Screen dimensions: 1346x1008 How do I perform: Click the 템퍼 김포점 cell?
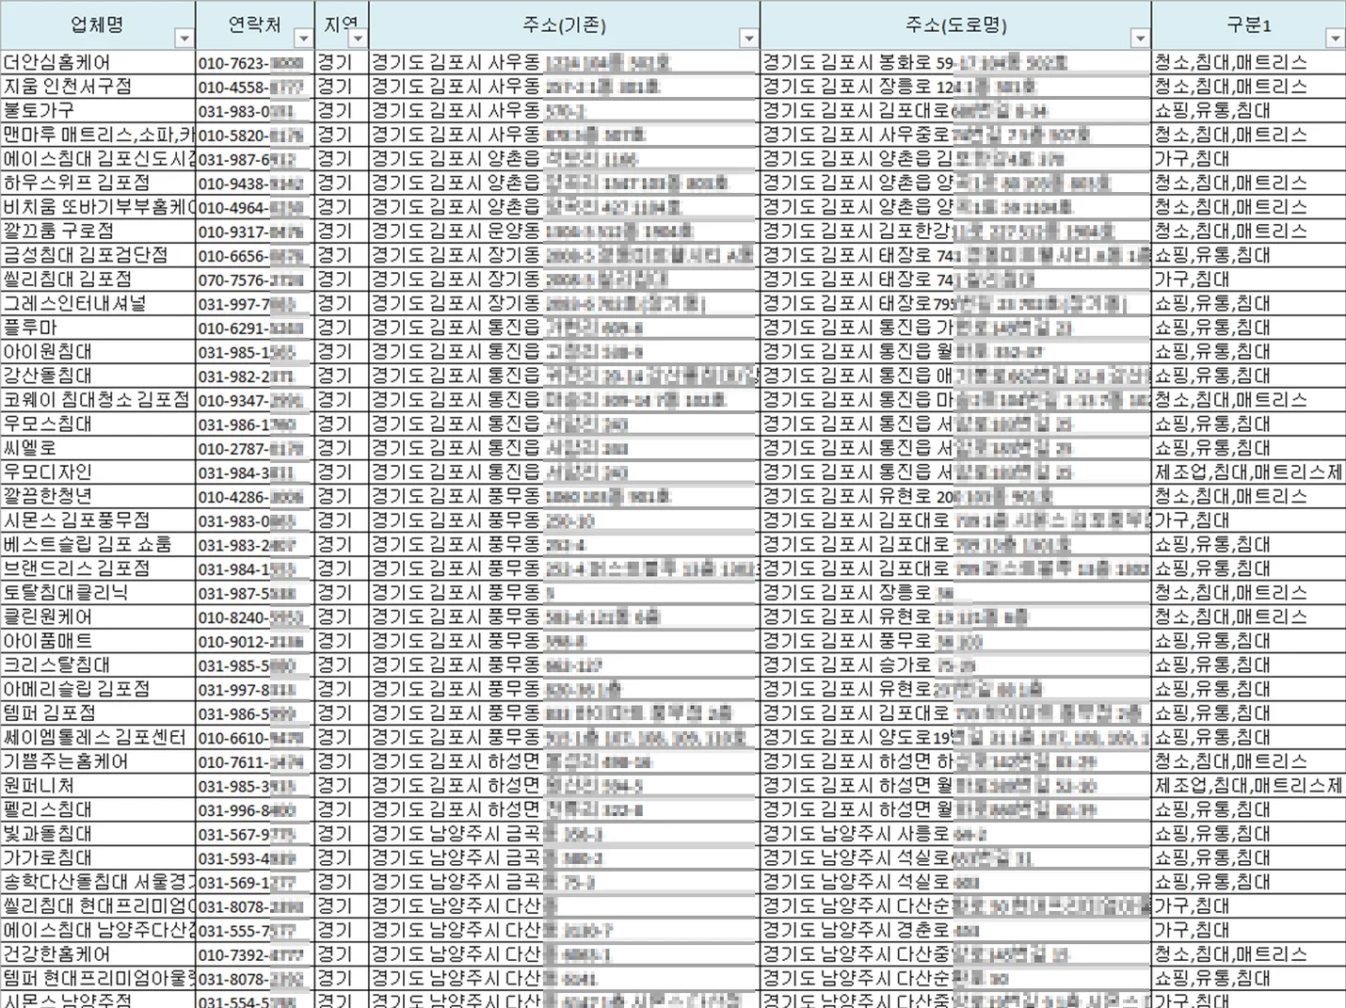[98, 713]
